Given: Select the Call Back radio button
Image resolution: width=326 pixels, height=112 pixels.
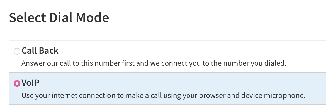Looking at the screenshot, I should click(x=17, y=51).
